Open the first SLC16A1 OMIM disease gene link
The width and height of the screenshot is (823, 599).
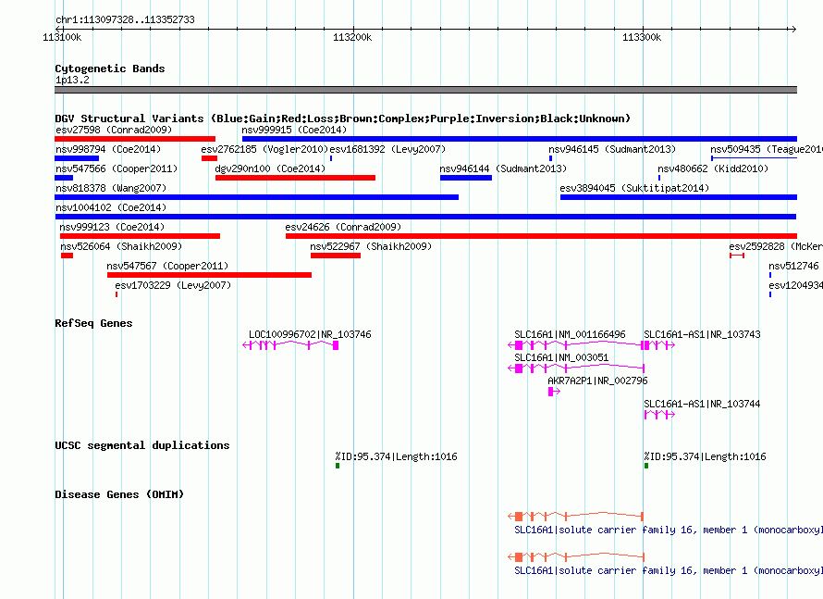pyautogui.click(x=669, y=530)
